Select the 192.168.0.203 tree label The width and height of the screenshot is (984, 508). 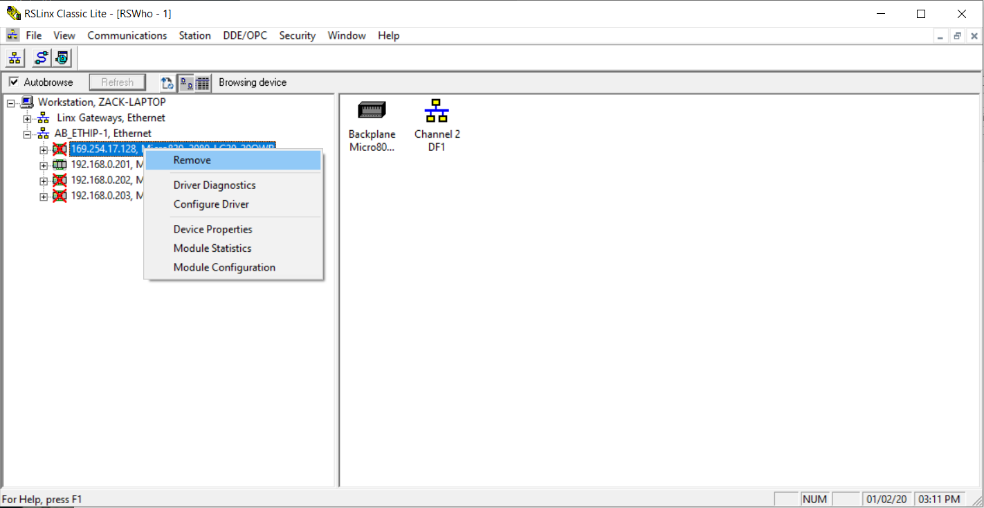(x=107, y=196)
